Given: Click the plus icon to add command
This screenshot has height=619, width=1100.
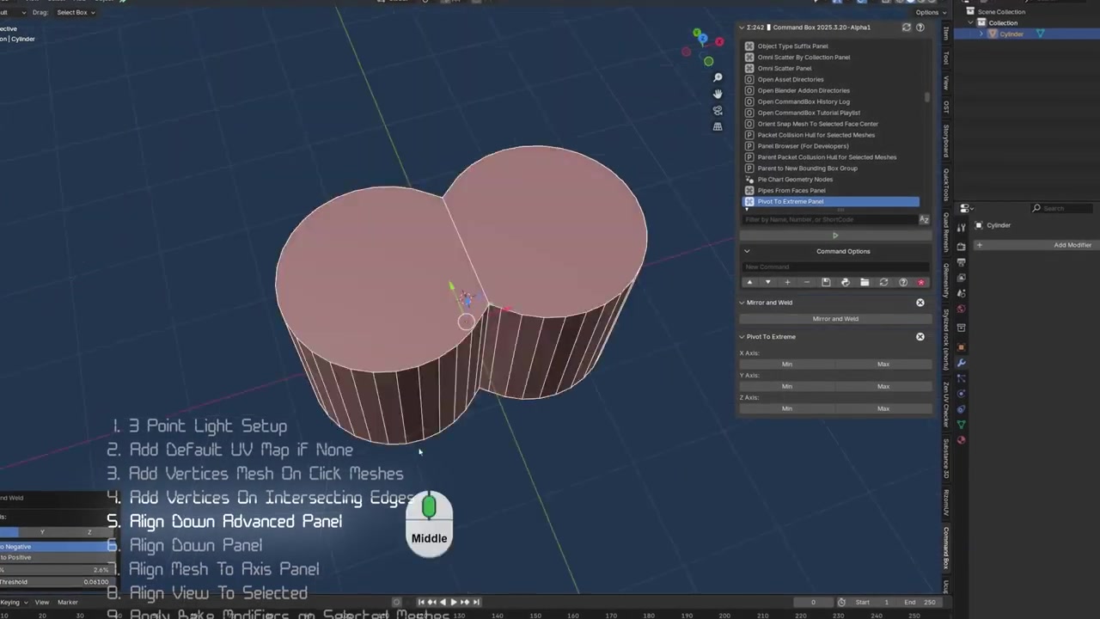Looking at the screenshot, I should pos(787,282).
